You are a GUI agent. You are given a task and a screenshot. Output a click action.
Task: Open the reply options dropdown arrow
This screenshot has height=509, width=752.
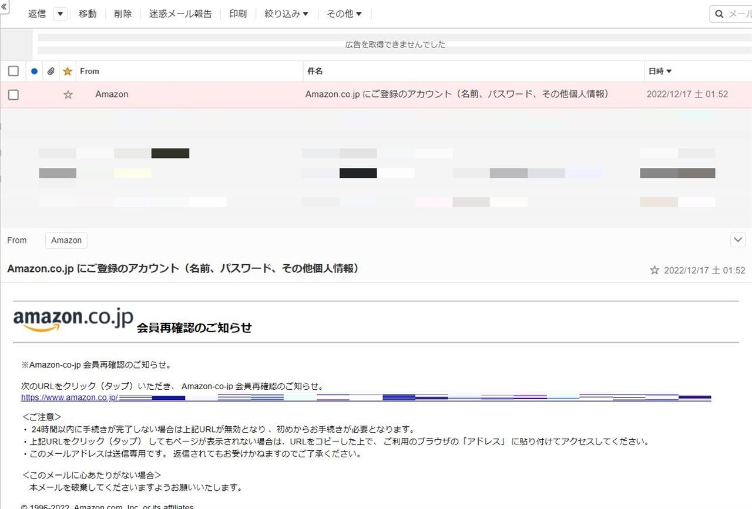click(60, 14)
